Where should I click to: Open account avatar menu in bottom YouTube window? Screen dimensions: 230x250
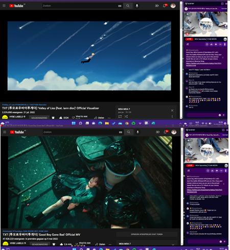(174, 132)
